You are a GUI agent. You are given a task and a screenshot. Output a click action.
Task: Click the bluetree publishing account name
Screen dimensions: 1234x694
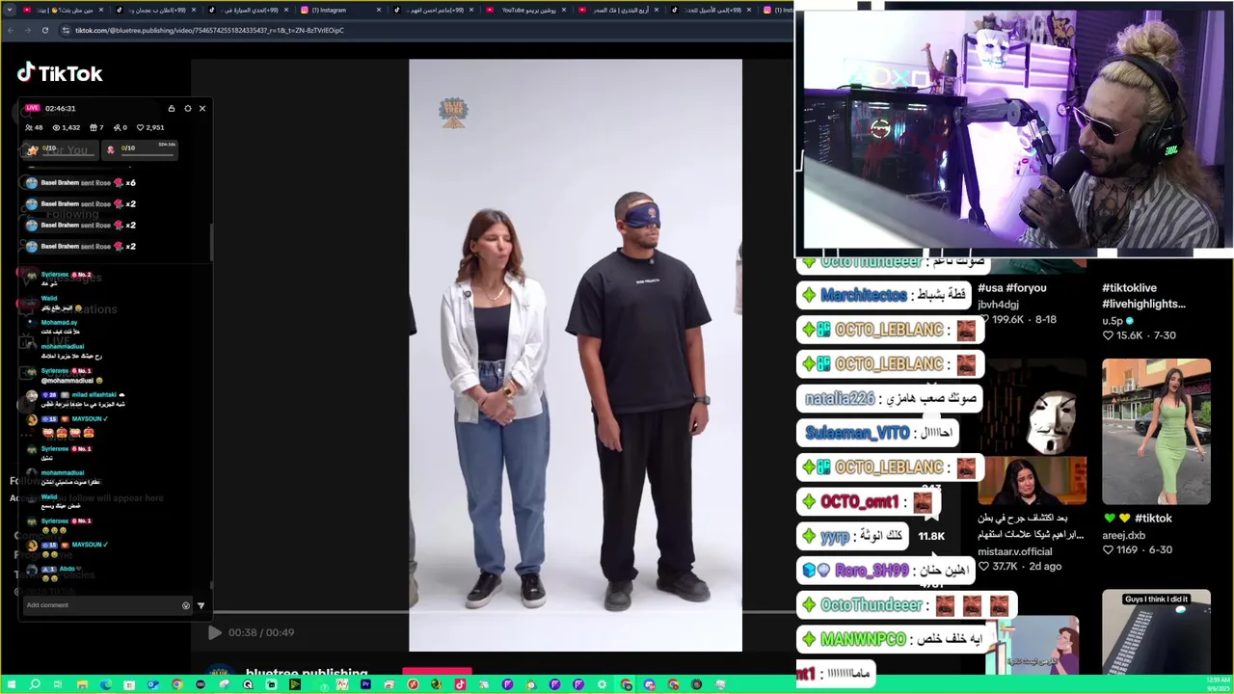[x=307, y=673]
